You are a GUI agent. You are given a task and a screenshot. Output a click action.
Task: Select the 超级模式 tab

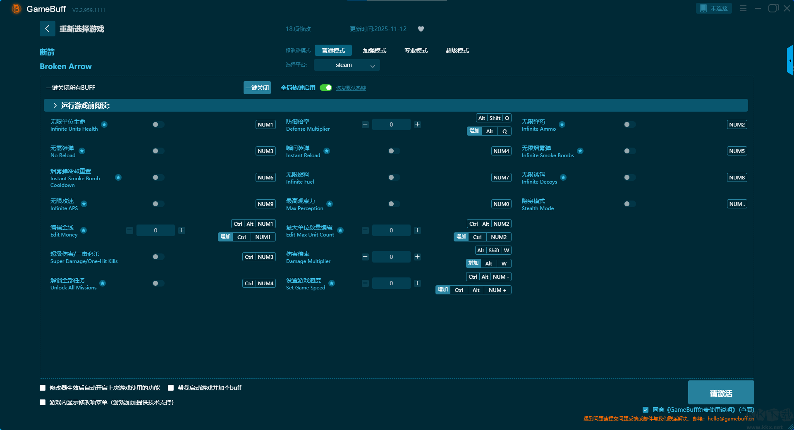(x=457, y=50)
